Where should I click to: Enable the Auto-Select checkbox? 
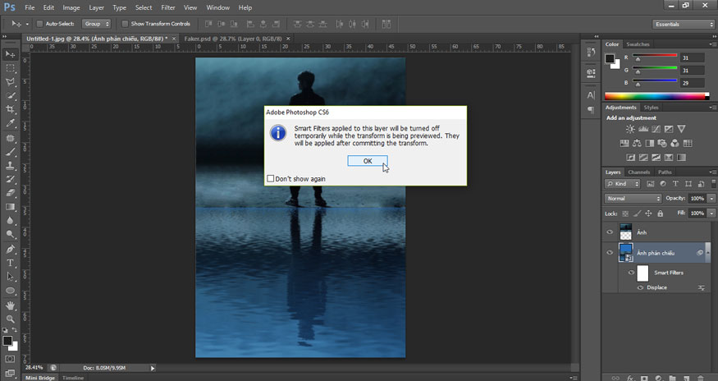[x=40, y=24]
